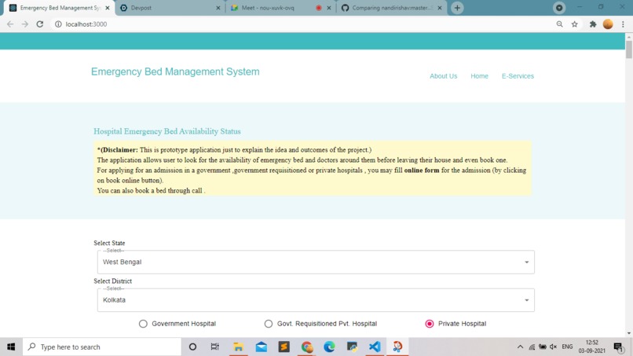The image size is (633, 356).
Task: Go to the Home link
Action: pyautogui.click(x=479, y=76)
